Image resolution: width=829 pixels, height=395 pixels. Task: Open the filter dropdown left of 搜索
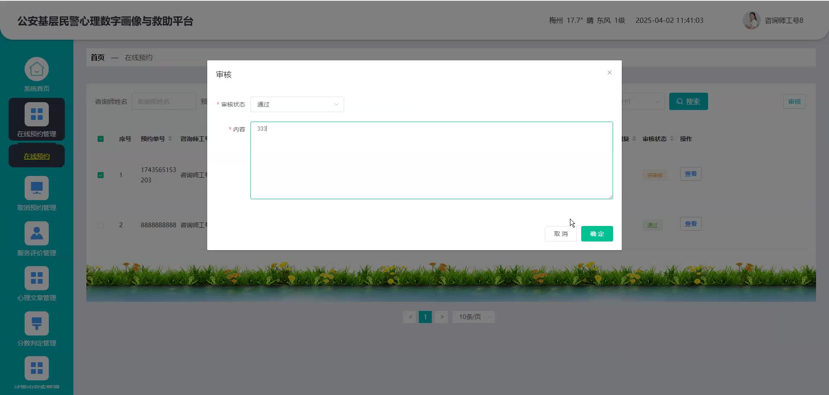point(642,101)
